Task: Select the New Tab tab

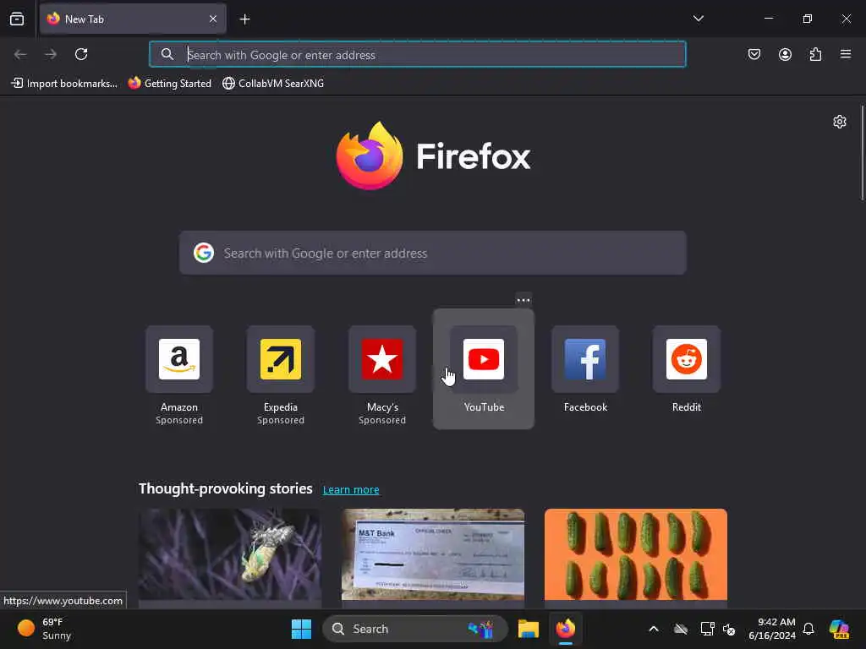Action: [x=133, y=19]
